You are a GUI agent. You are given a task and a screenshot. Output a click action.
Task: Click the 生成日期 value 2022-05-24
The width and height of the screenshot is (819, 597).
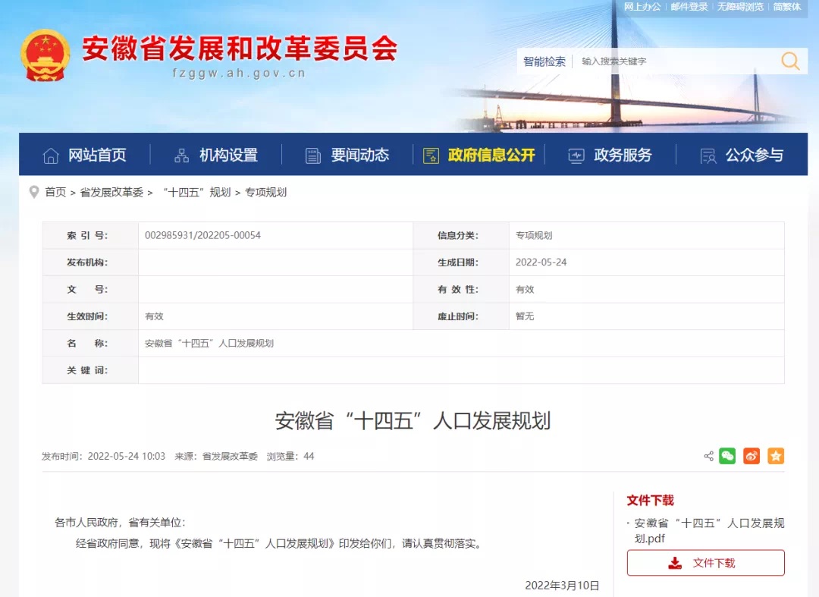(541, 262)
